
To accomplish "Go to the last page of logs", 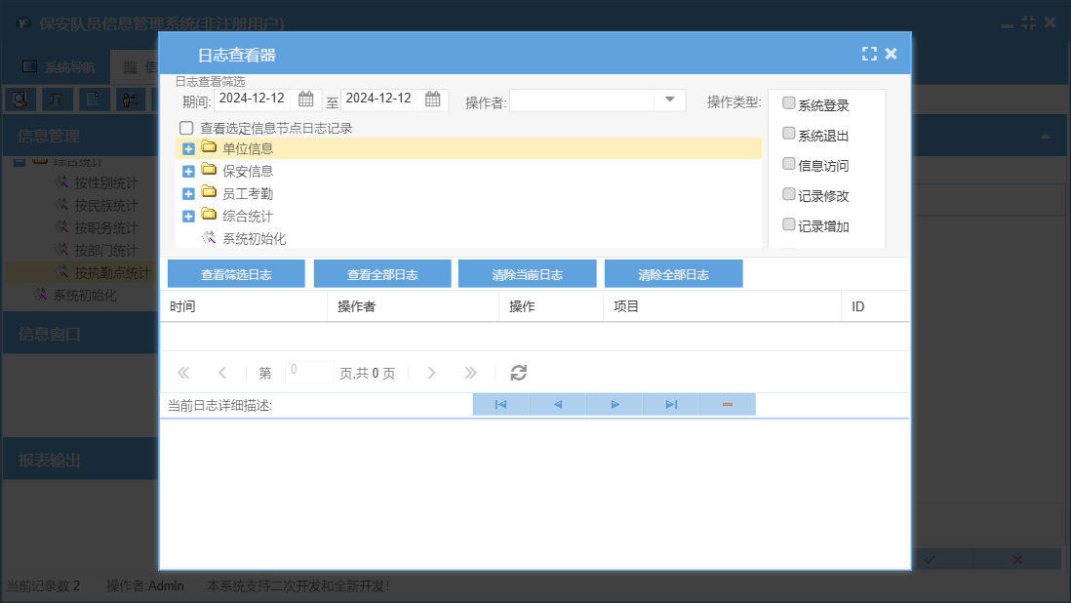I will pyautogui.click(x=470, y=373).
